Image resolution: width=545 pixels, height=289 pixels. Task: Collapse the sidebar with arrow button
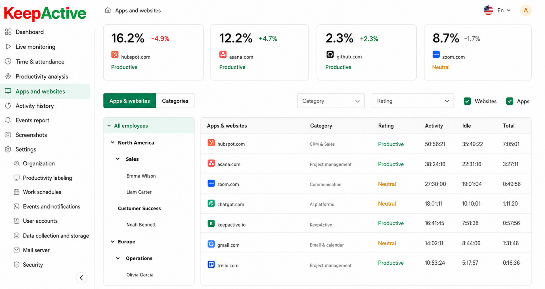click(x=81, y=278)
